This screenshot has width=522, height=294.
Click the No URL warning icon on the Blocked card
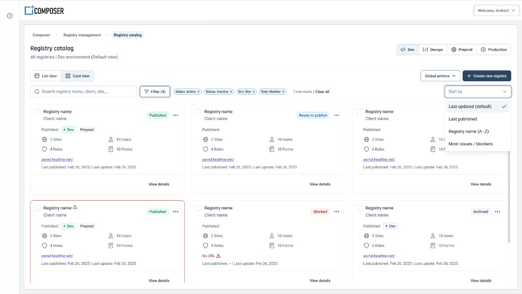218,256
